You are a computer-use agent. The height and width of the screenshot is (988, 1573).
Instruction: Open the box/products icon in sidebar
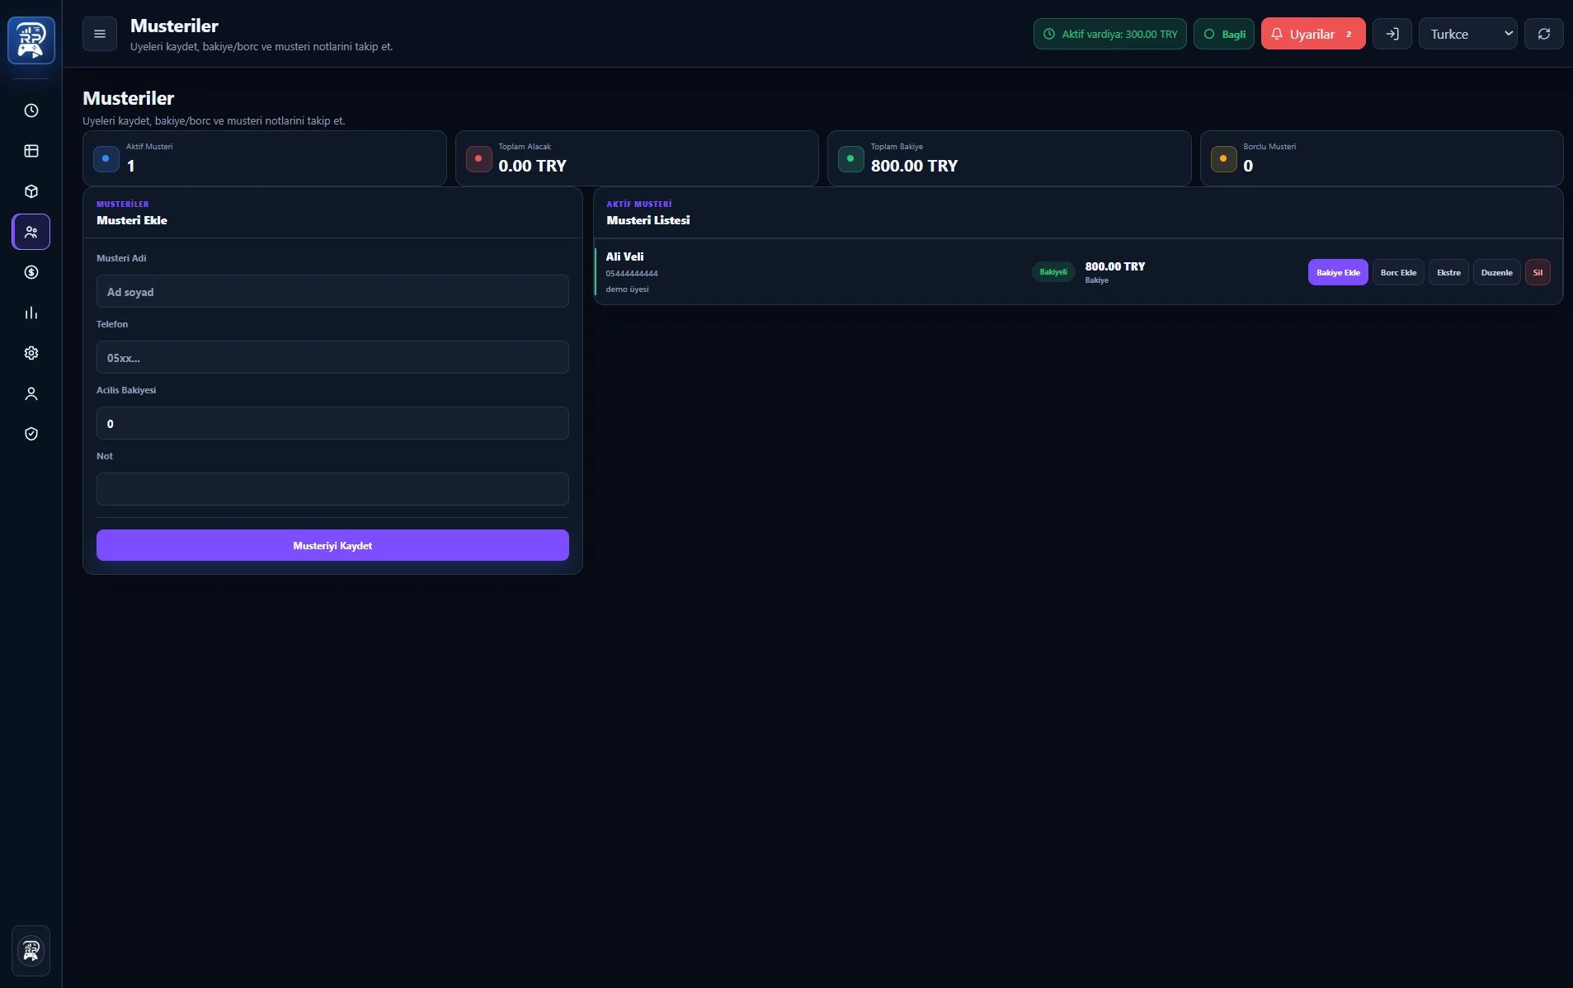pos(31,191)
